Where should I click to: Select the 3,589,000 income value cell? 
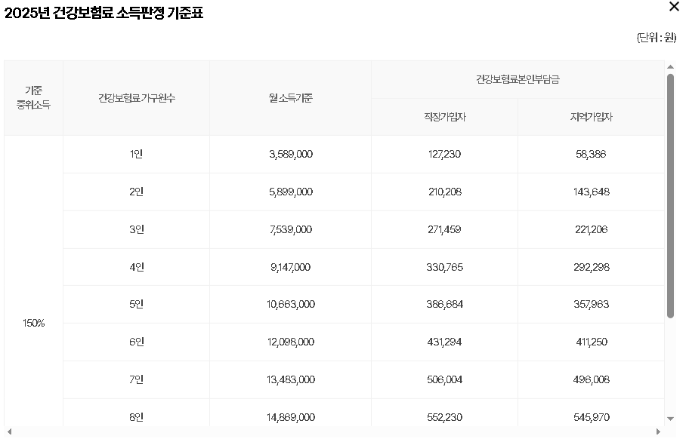pos(290,154)
